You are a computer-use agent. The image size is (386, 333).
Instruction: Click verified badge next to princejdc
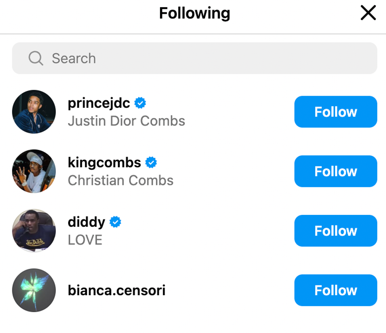140,103
